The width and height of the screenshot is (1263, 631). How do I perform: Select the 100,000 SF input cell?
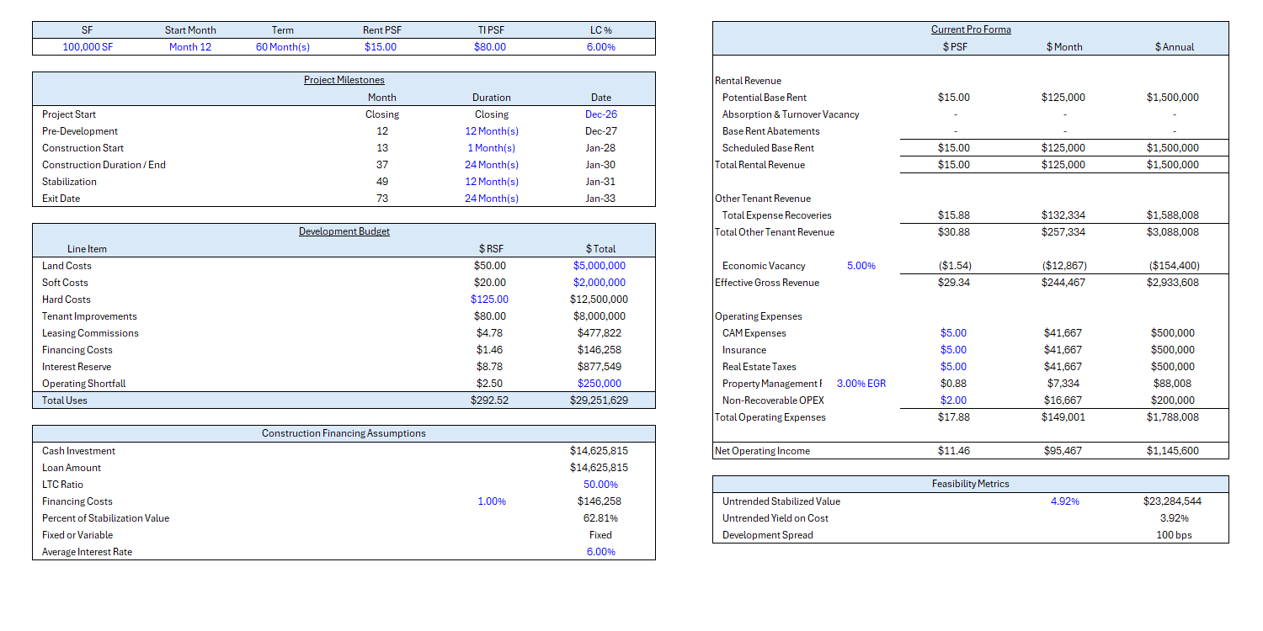point(88,47)
